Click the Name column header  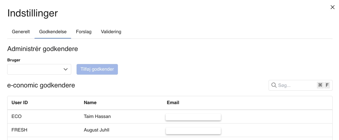click(x=90, y=103)
